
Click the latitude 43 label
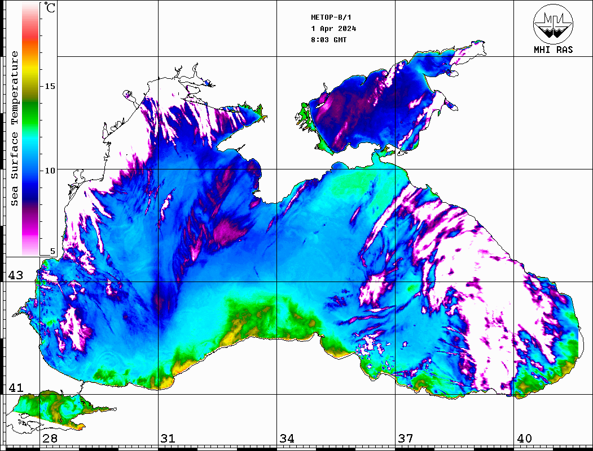coord(15,275)
